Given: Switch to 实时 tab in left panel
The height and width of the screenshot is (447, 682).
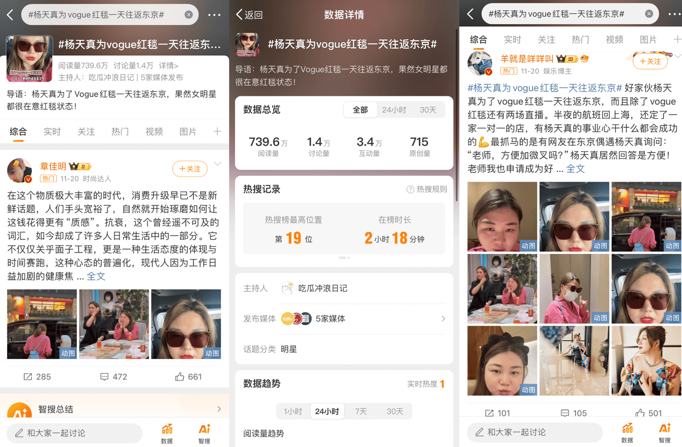Looking at the screenshot, I should pos(52,132).
